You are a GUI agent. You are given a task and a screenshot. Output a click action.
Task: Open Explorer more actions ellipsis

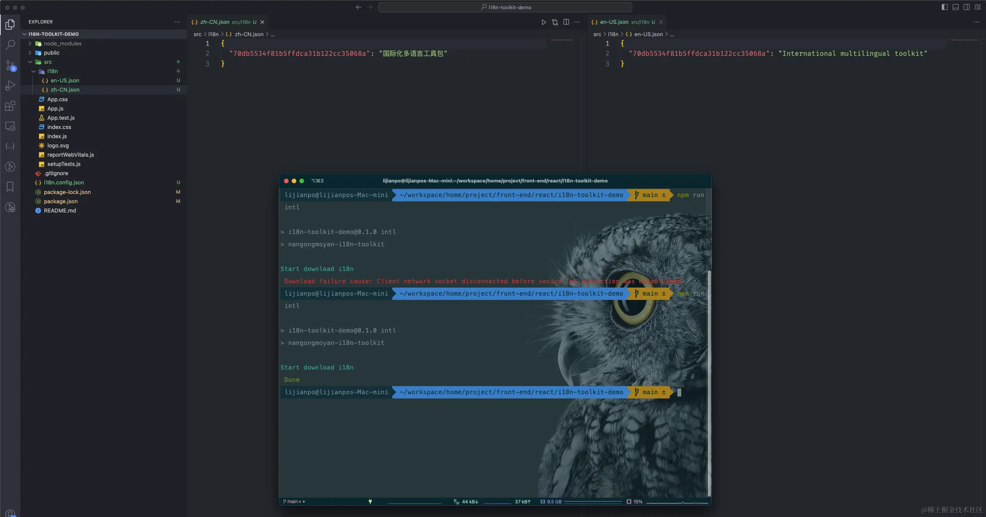pyautogui.click(x=177, y=22)
